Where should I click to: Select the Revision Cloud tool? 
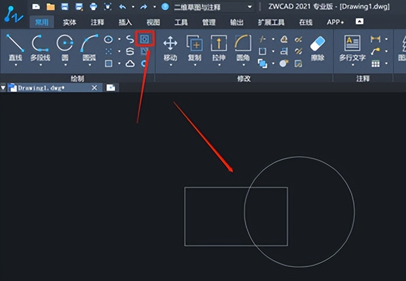(130, 63)
